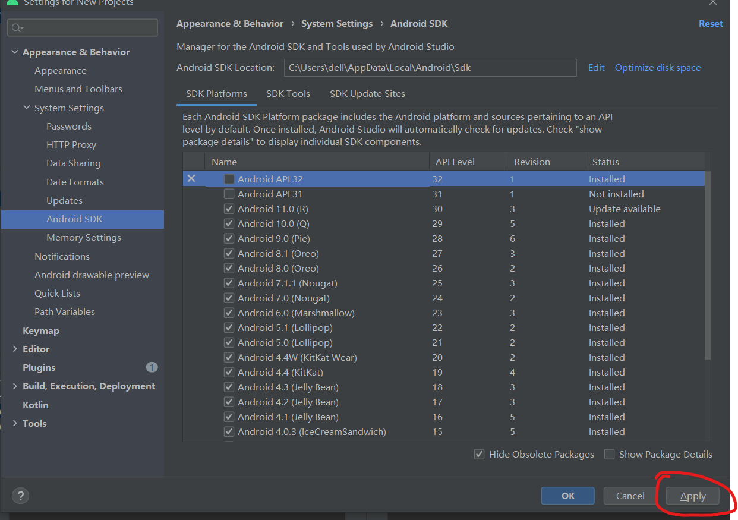Uncheck Android 11.0 (R)
This screenshot has height=520, width=738.
pos(229,209)
